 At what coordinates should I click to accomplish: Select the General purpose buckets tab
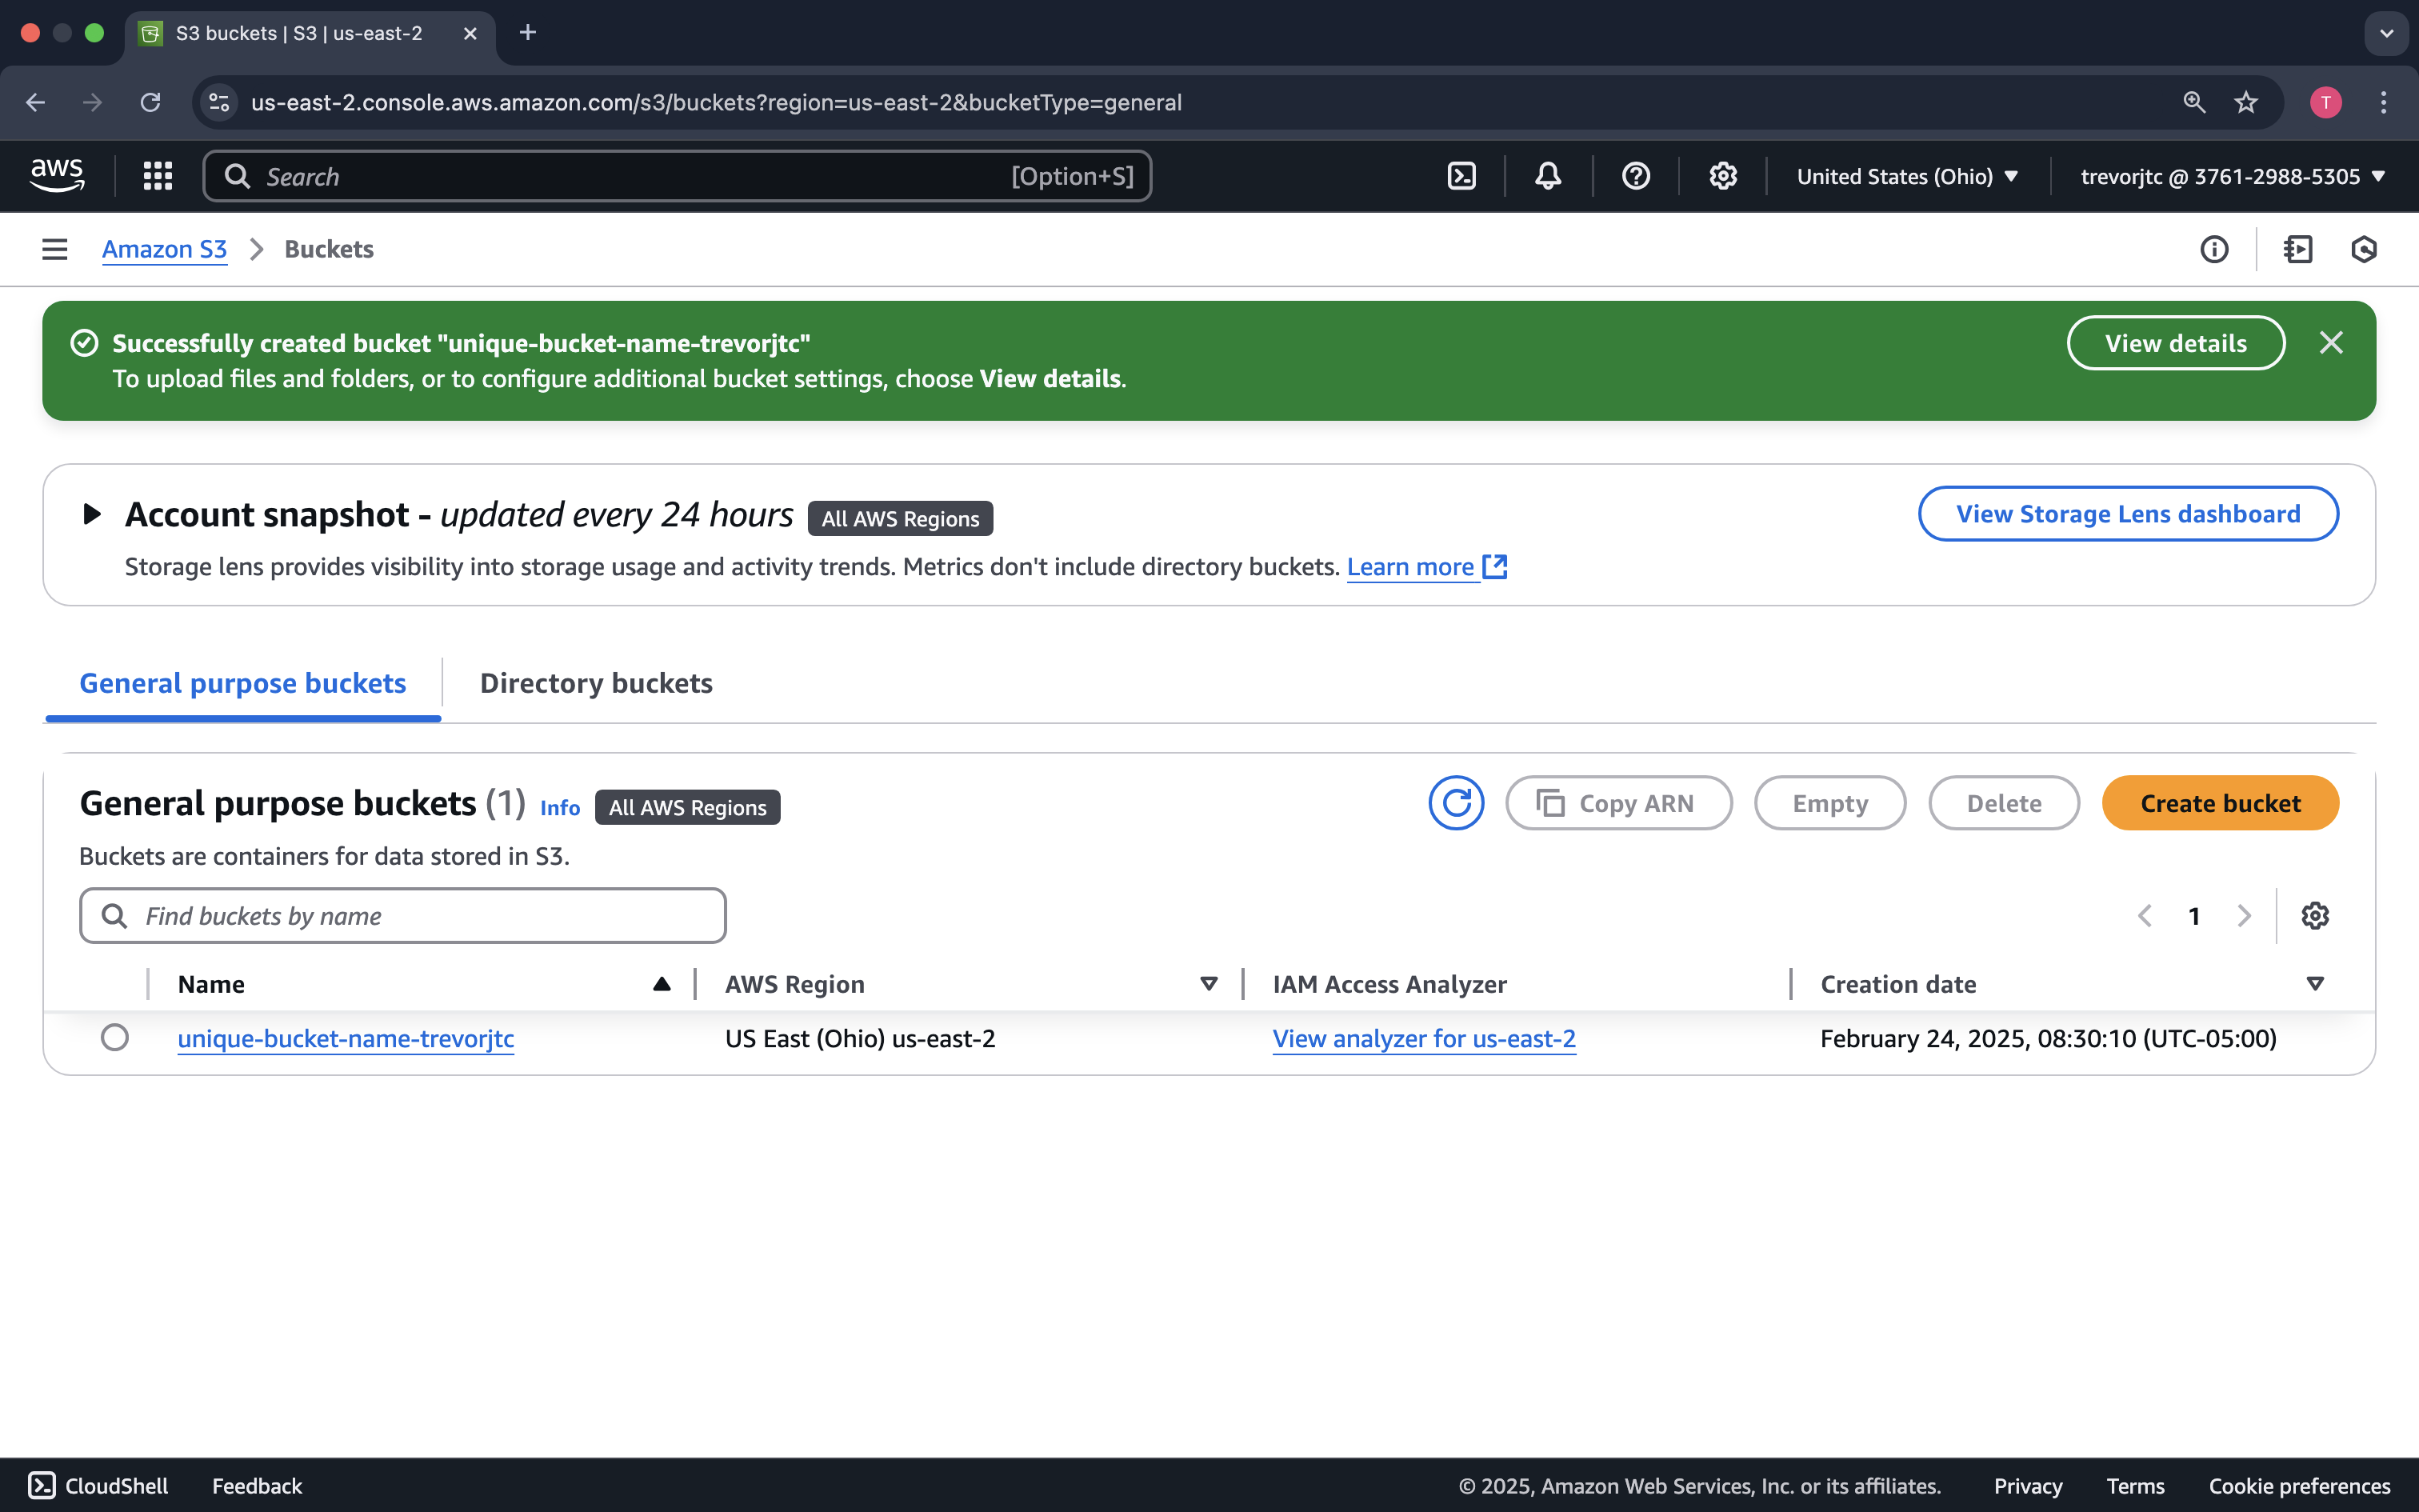click(x=242, y=683)
